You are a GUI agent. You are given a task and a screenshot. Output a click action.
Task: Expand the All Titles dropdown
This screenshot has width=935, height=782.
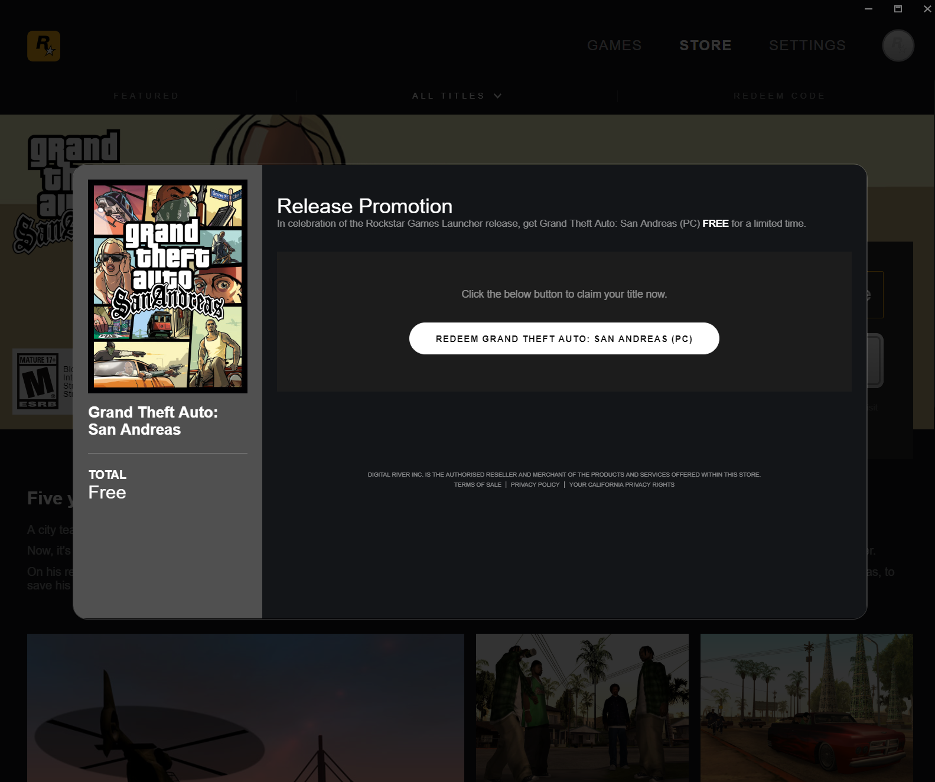pos(448,96)
